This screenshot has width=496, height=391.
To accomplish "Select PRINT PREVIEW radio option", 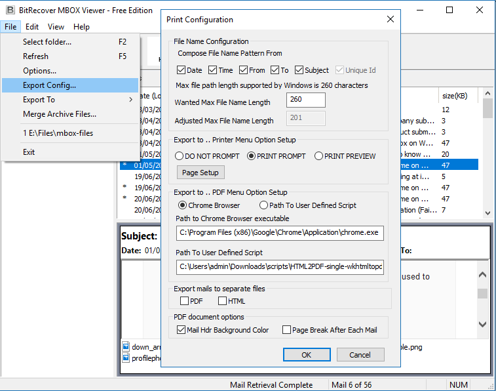I will tap(318, 156).
